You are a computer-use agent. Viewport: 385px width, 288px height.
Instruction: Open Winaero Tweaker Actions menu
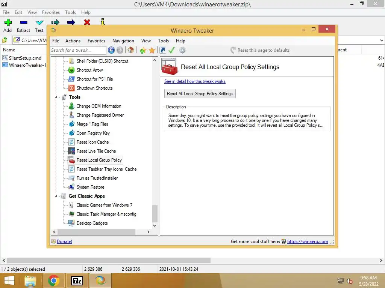73,41
